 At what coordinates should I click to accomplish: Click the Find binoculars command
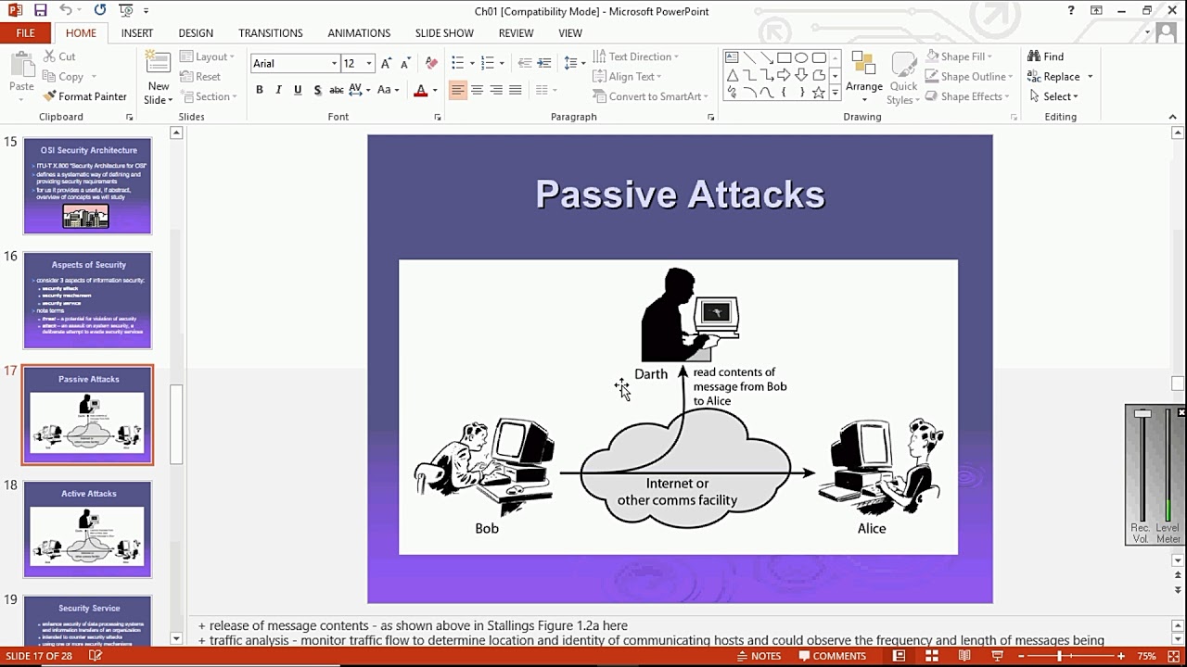click(x=1045, y=57)
